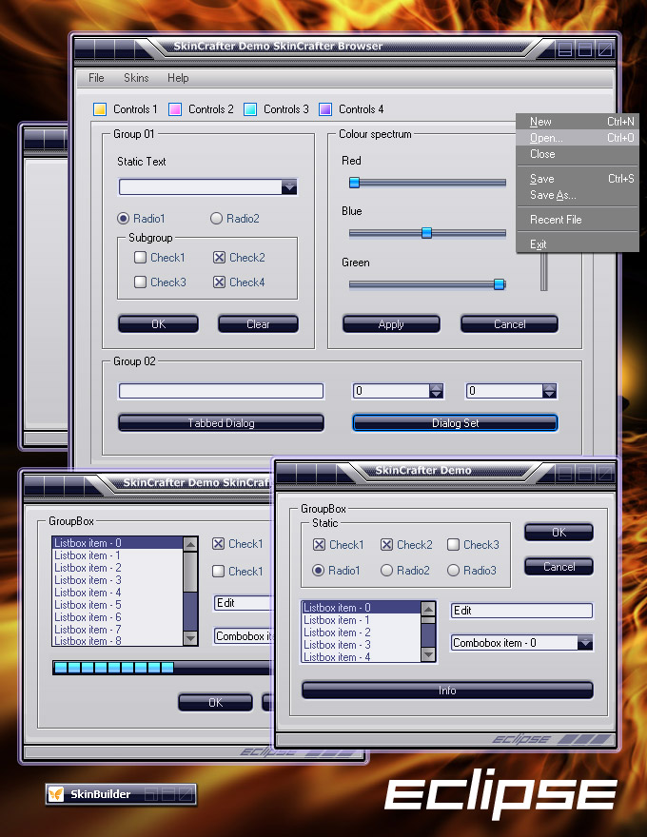Click spinner arrows on first numeric field
647x837 pixels.
tap(436, 391)
